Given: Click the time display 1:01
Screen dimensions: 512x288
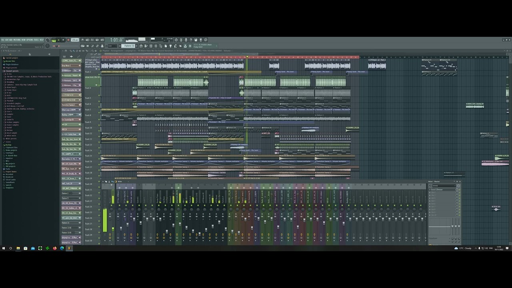Looking at the screenshot, I should (116, 40).
